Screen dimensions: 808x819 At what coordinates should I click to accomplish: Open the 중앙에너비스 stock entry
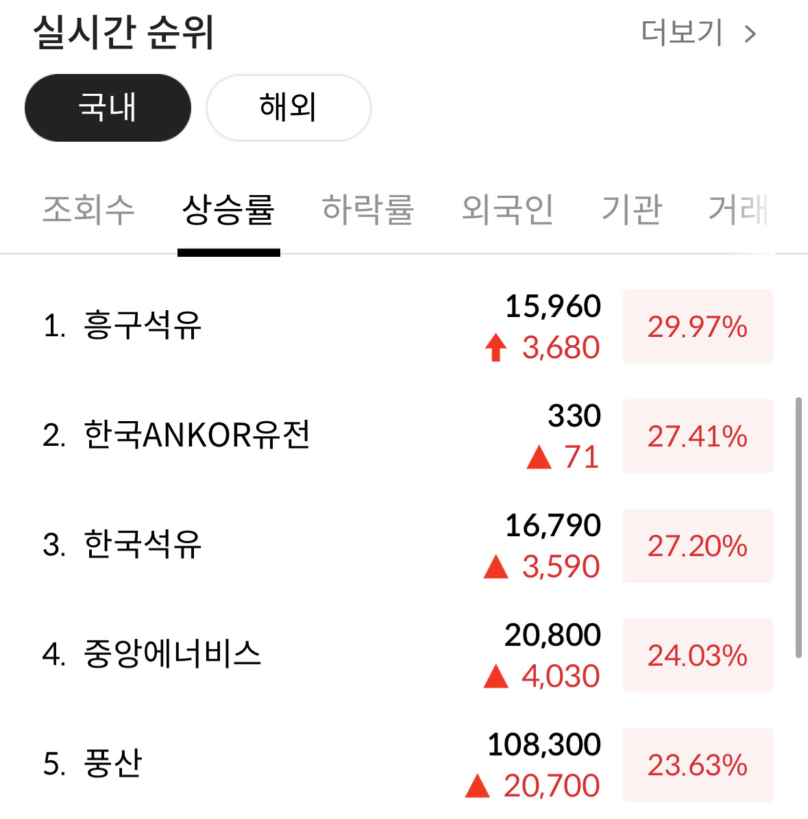[172, 654]
